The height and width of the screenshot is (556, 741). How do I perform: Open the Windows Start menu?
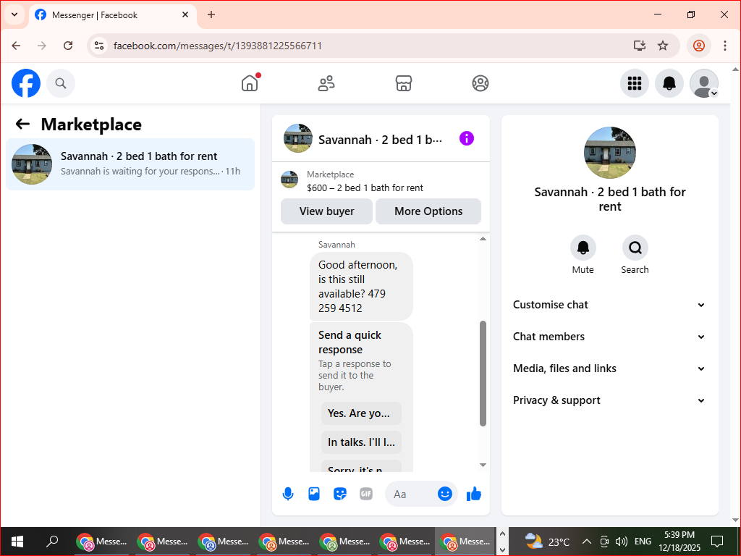pos(17,542)
